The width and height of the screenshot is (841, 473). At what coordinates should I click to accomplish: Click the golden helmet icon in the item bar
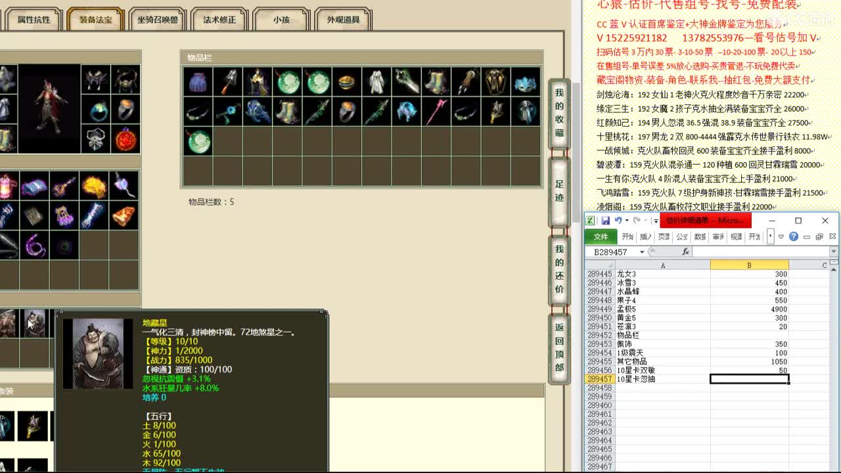click(x=494, y=81)
